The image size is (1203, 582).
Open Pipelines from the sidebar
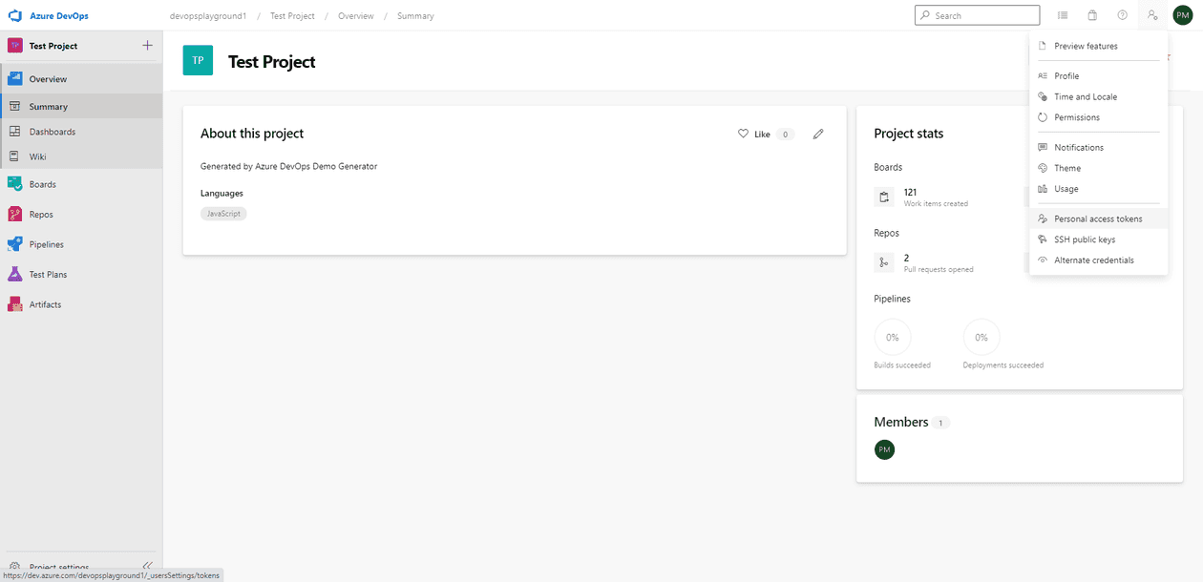[x=46, y=244]
